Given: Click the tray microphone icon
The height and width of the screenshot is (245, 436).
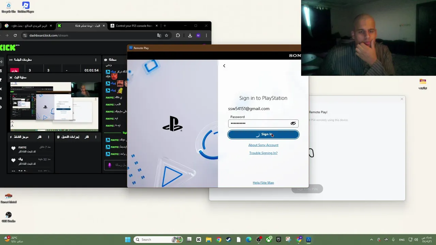Looking at the screenshot, I should click(393, 240).
